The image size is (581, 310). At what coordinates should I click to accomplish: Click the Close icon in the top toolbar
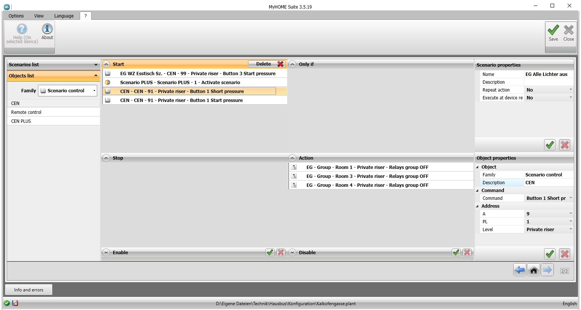(569, 30)
